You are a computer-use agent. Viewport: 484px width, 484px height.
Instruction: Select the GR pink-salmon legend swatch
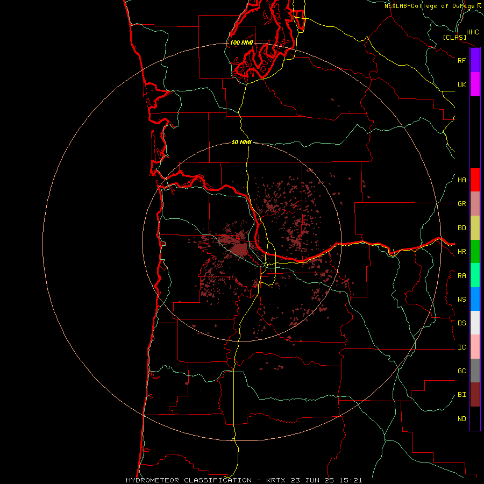[475, 204]
